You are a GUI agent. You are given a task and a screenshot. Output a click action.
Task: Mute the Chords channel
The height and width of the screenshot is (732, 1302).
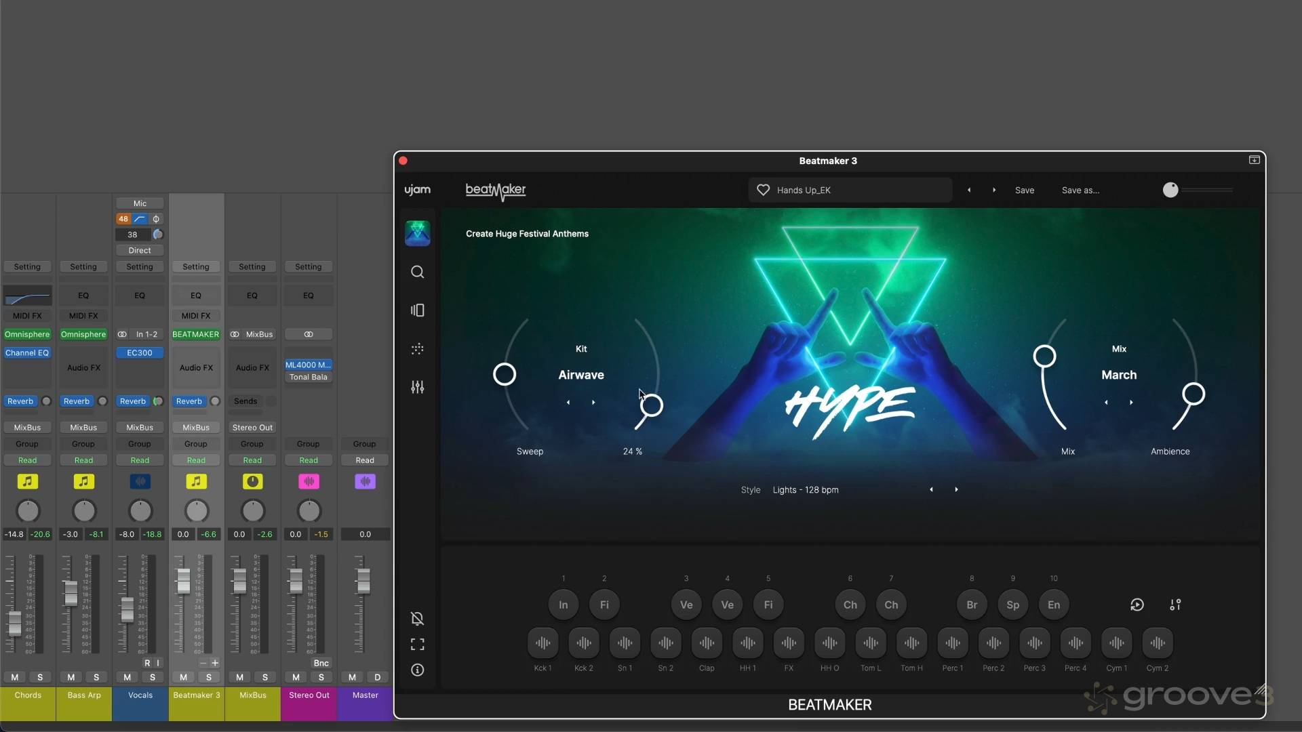pyautogui.click(x=15, y=677)
